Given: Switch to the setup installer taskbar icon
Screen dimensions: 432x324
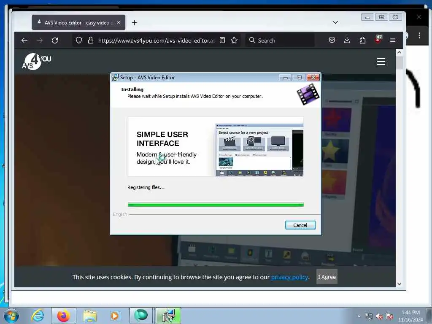Looking at the screenshot, I should click(168, 316).
